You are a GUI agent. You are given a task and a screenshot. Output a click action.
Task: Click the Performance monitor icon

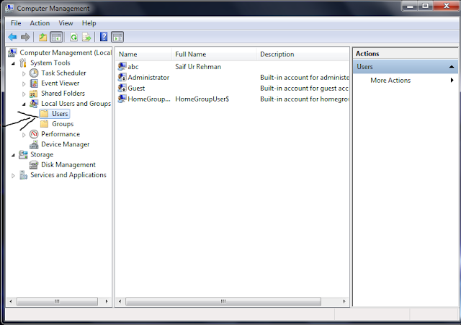pyautogui.click(x=34, y=134)
